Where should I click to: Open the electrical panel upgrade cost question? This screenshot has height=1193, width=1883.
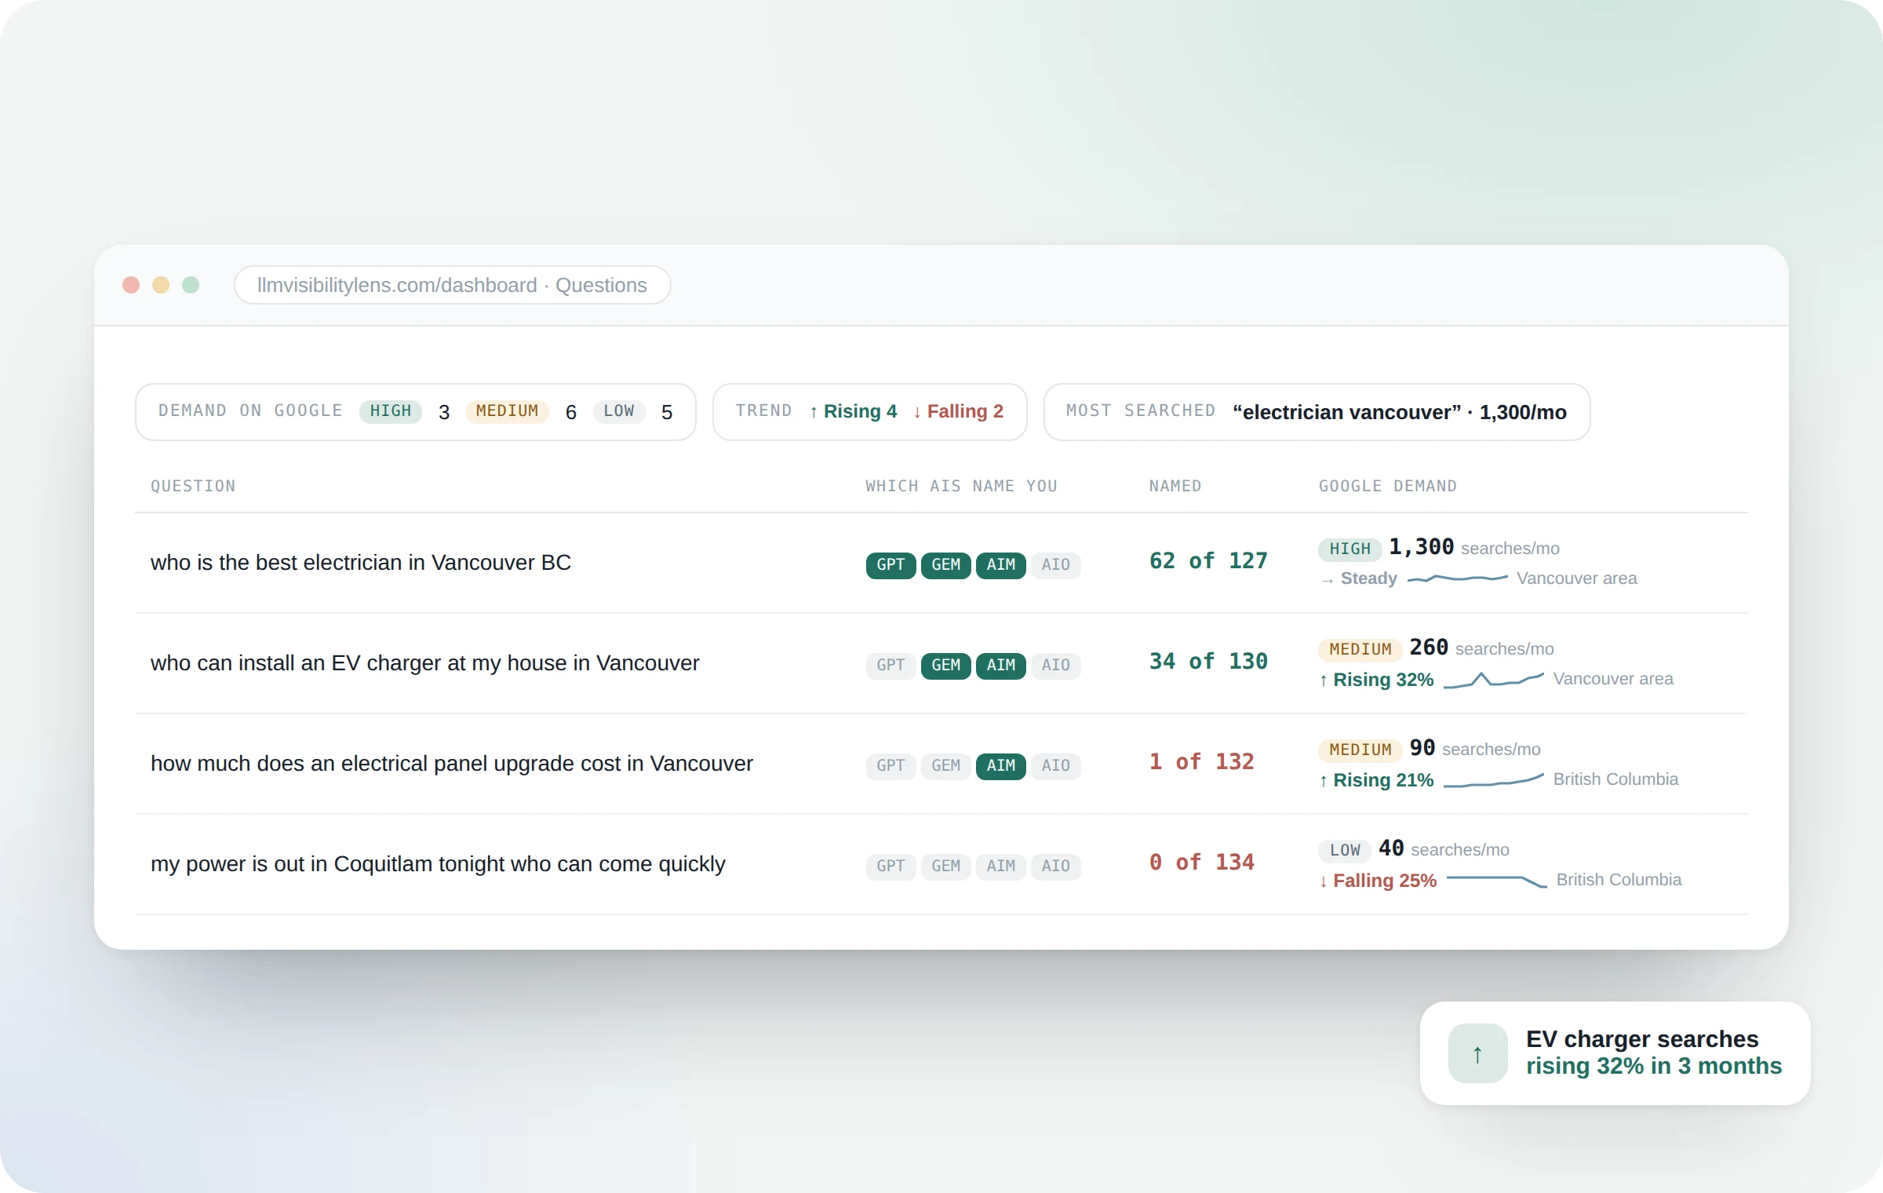pos(452,764)
